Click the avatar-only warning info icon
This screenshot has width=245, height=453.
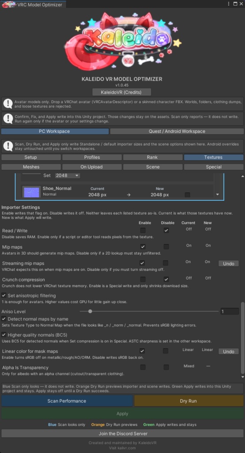[x=8, y=104]
